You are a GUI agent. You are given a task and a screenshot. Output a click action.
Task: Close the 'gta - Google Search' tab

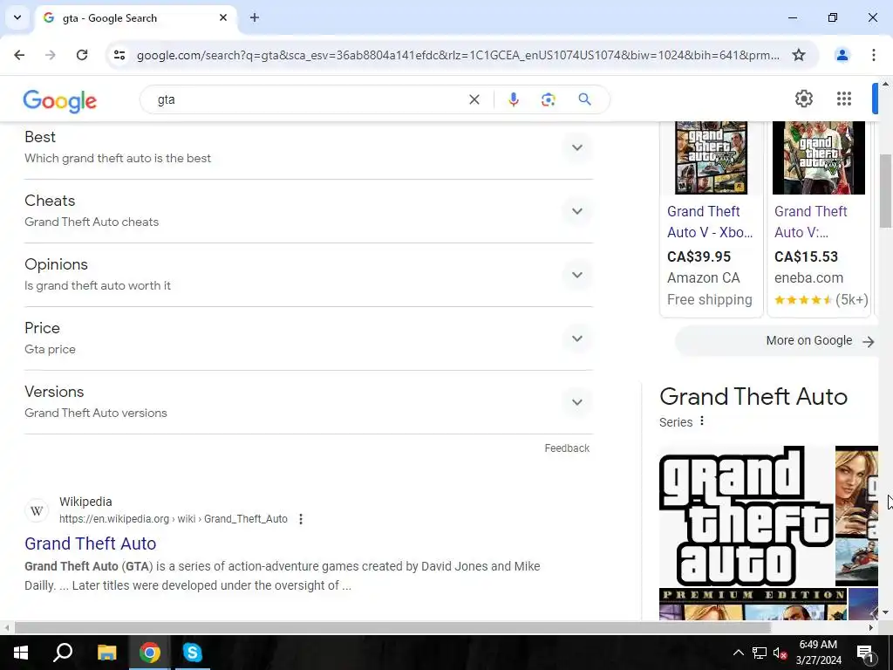223,17
